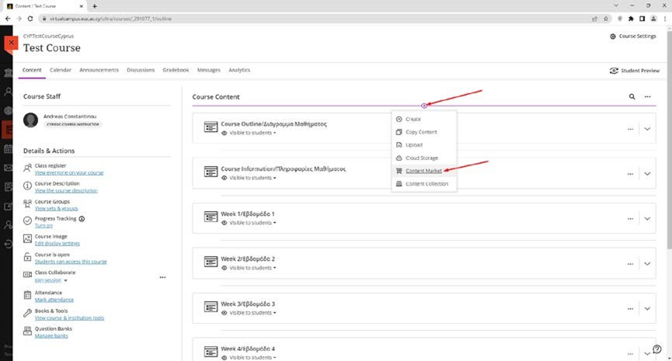The height and width of the screenshot is (361, 672).
Task: Click the Student Preview icon
Action: tap(615, 71)
